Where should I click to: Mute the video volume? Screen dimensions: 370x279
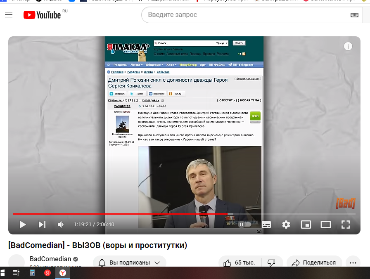coord(61,225)
